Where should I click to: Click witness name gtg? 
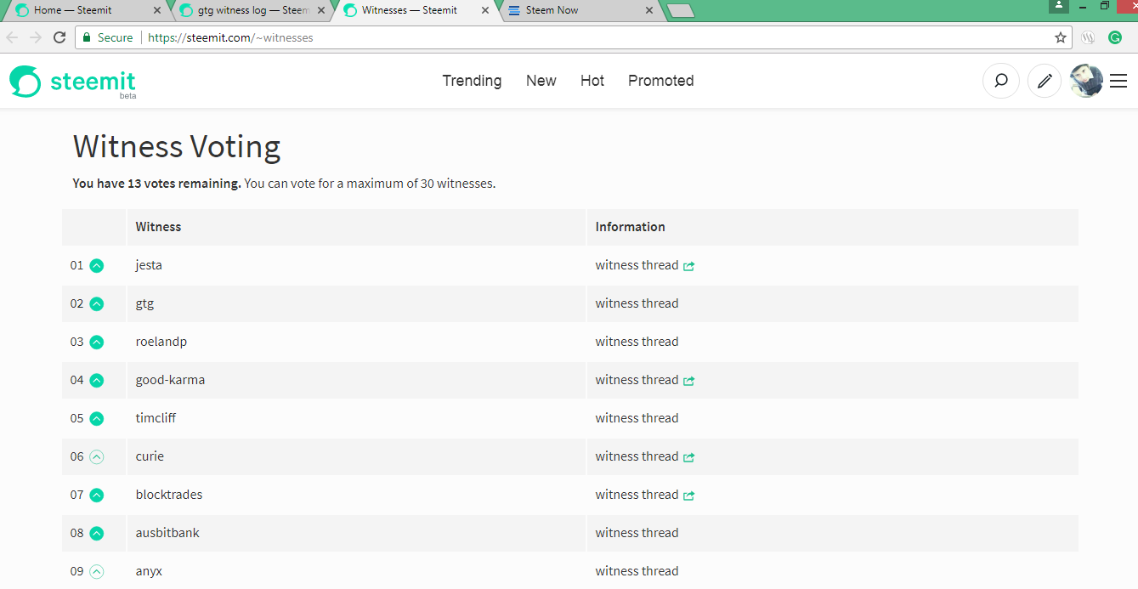click(144, 304)
